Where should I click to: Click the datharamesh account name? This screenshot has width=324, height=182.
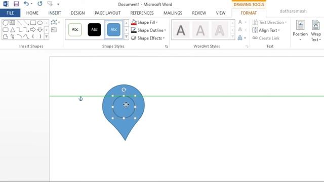coord(293,11)
